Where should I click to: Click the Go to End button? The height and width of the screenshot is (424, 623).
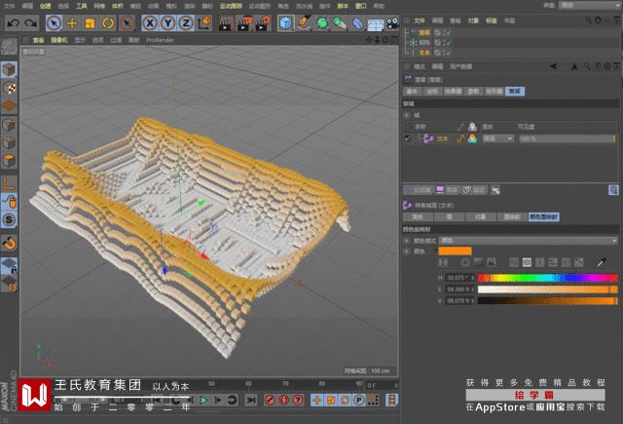point(251,400)
